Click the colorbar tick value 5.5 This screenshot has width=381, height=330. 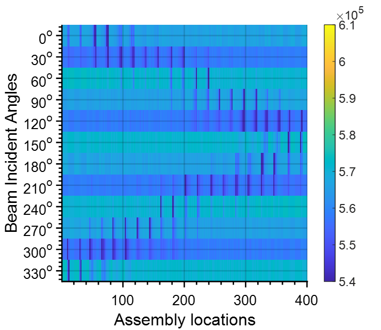[x=347, y=245]
